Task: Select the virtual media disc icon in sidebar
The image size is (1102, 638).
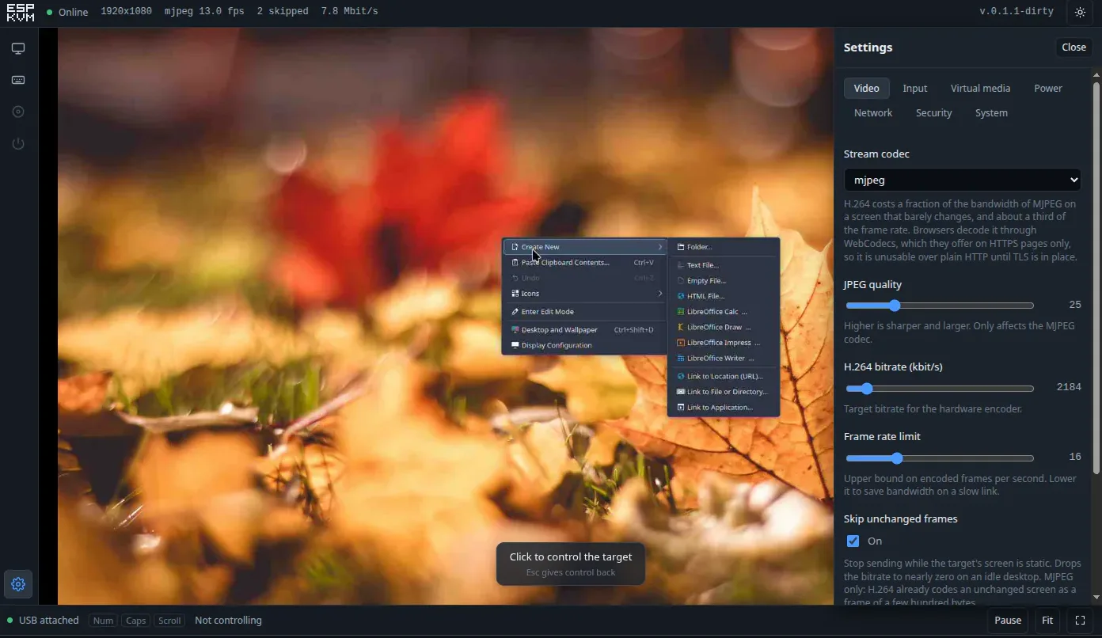Action: click(x=18, y=112)
